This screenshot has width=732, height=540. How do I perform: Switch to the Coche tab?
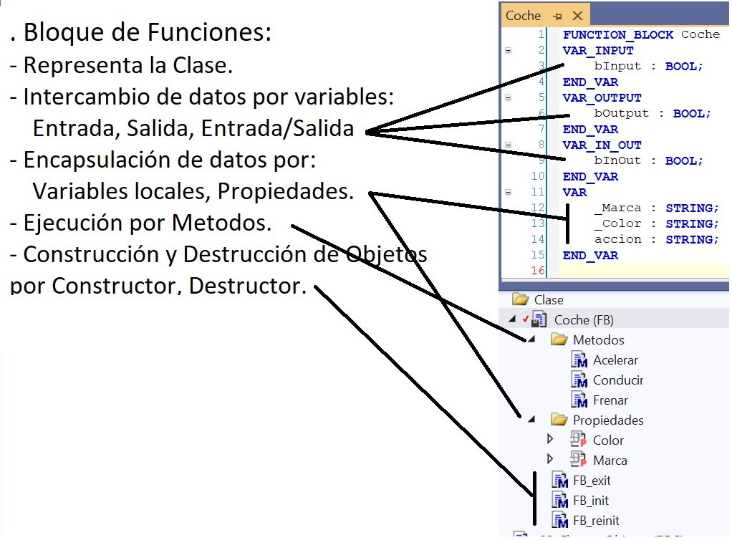tap(523, 14)
